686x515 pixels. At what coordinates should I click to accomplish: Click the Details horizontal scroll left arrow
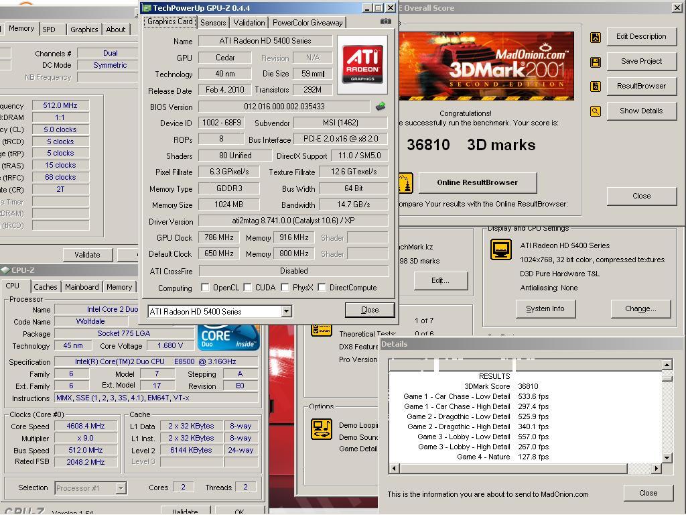[395, 468]
